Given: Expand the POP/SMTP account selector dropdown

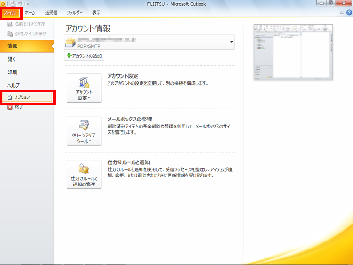Looking at the screenshot, I should [x=231, y=42].
